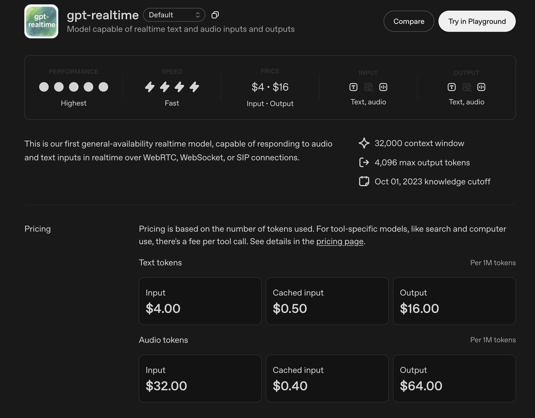The image size is (535, 418).
Task: Click the performance rating dots
Action: pyautogui.click(x=74, y=87)
